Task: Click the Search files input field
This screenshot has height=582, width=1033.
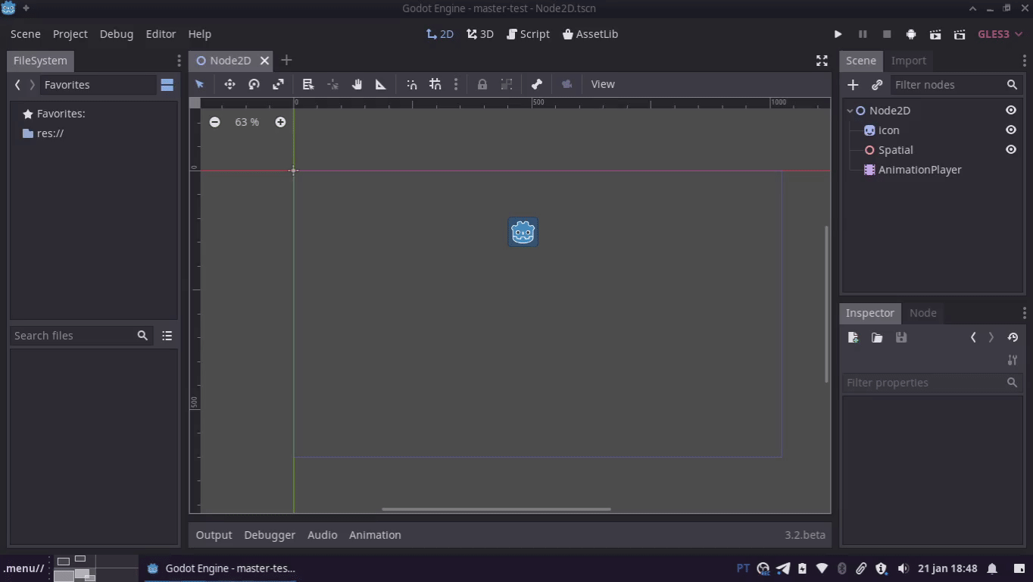Action: pos(80,336)
